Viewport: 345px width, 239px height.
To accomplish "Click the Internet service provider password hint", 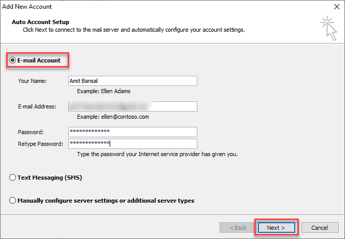I will click(157, 154).
